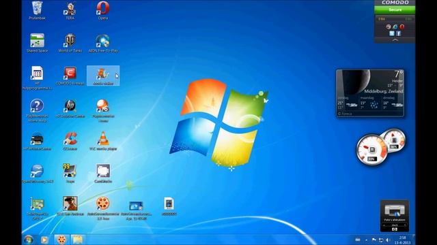Open screen recorder shortcut with film reel
Screen dimensions: 437x245
click(103, 209)
